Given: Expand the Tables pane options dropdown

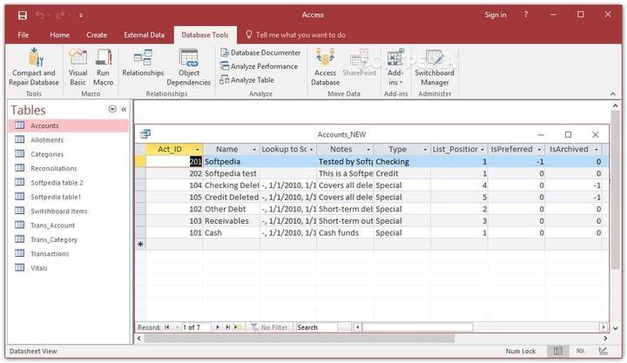Looking at the screenshot, I should [112, 110].
